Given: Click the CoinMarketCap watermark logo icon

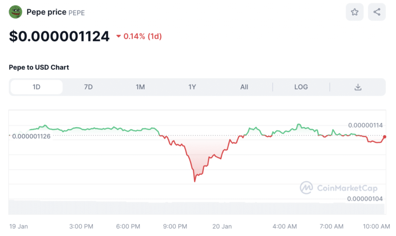Looking at the screenshot, I should [306, 188].
